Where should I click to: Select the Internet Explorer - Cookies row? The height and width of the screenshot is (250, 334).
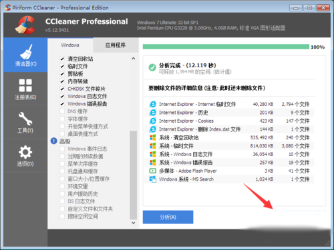click(229, 121)
